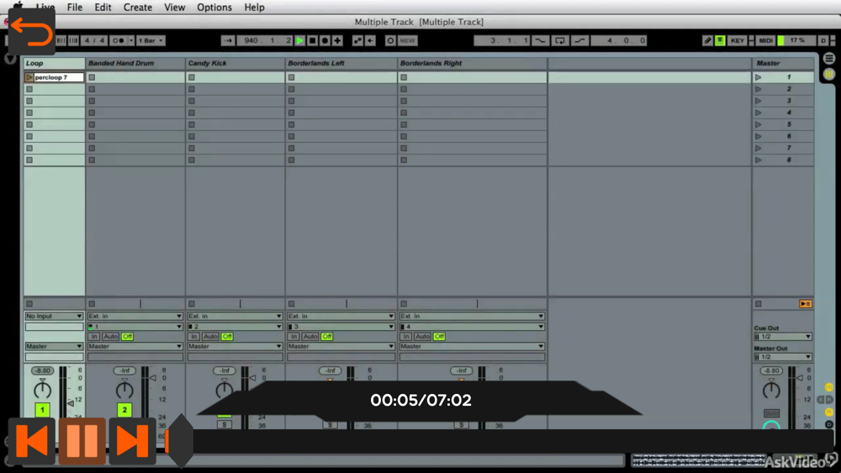Toggle the Punch-Out switch
The width and height of the screenshot is (841, 473).
coord(579,40)
